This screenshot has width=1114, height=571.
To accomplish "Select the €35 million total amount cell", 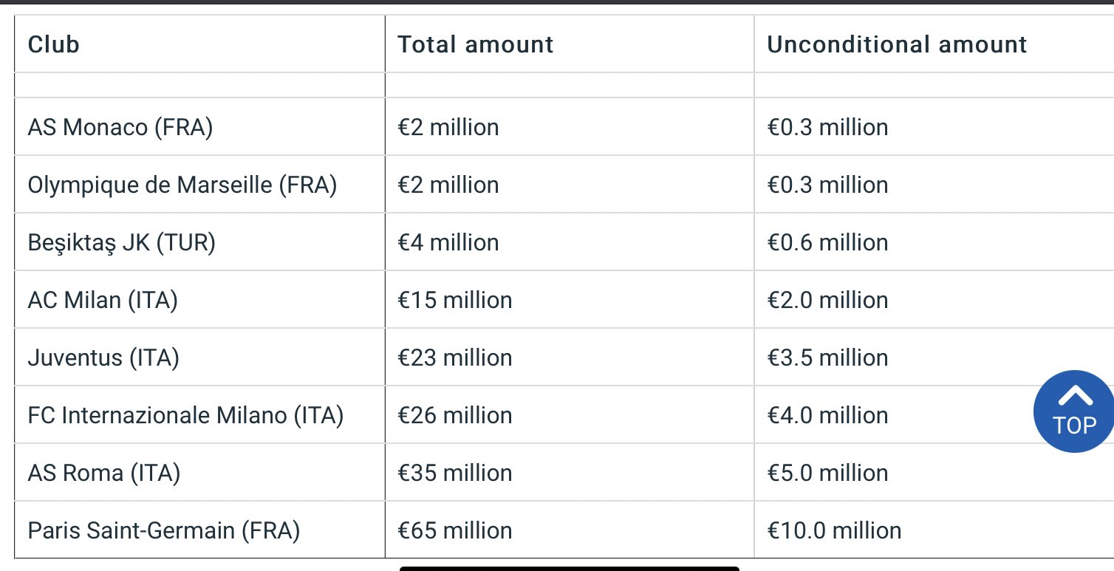I will pos(455,473).
